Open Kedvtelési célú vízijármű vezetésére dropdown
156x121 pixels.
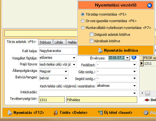(x=134, y=86)
